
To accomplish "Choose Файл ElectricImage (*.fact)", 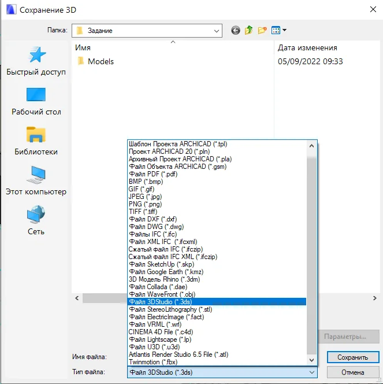I will tap(217, 317).
